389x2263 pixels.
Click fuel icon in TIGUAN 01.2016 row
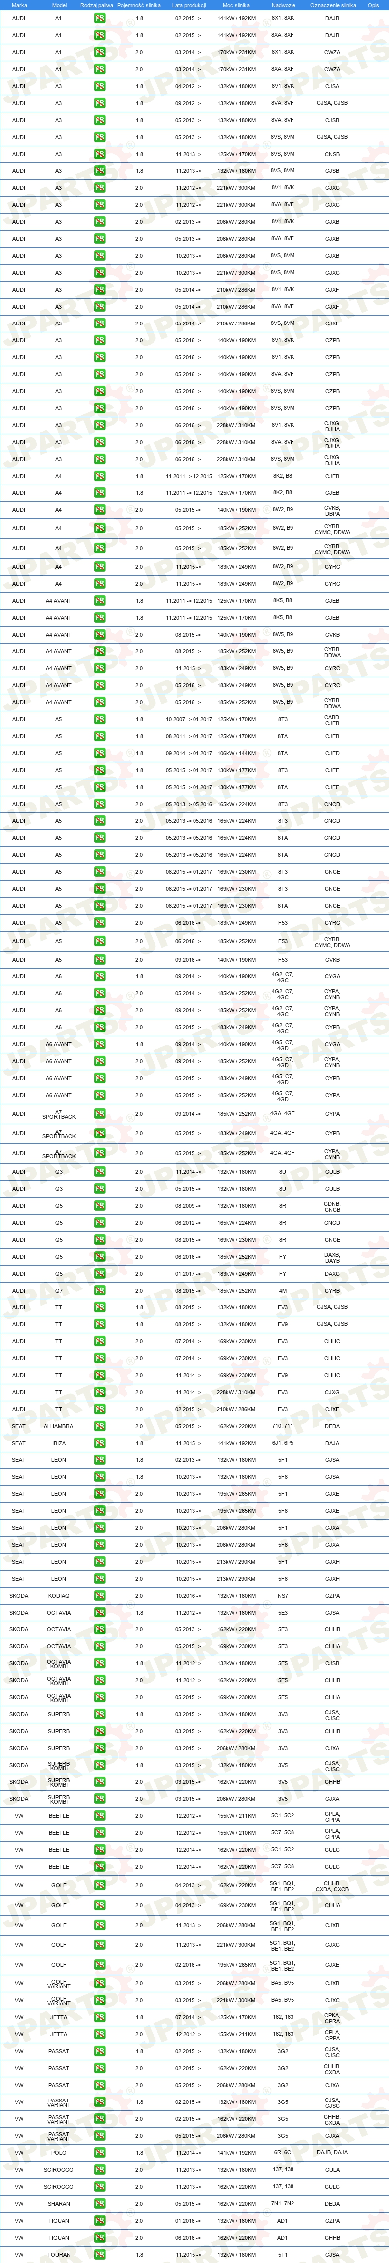click(x=100, y=2220)
